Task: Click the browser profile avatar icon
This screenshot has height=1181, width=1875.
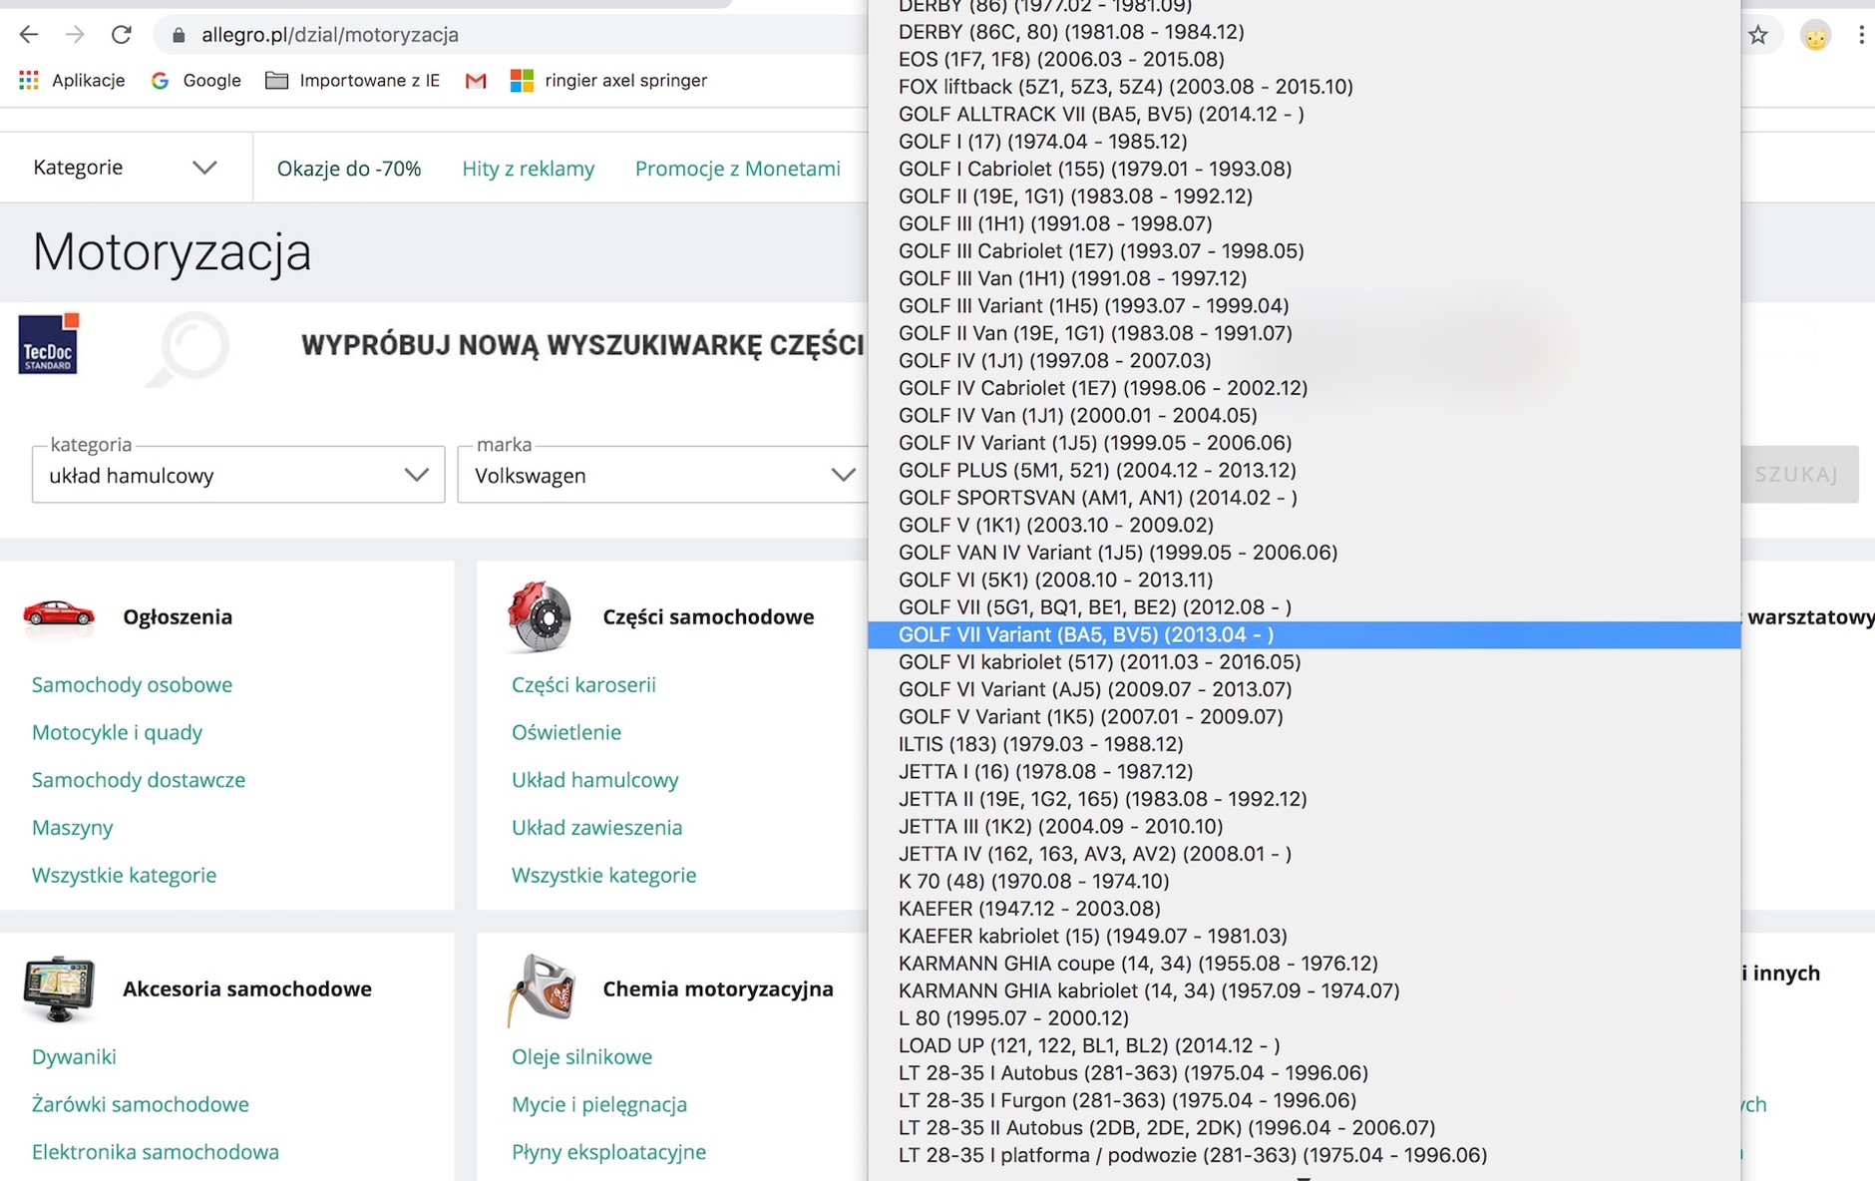Action: coord(1816,36)
